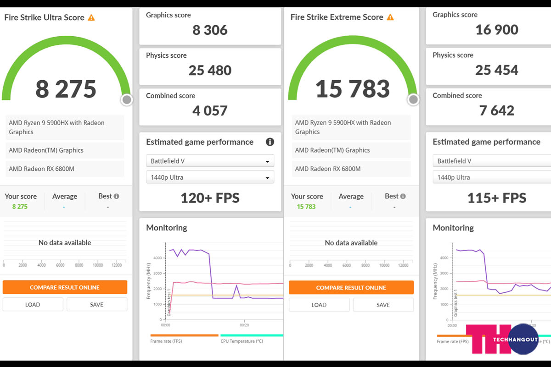Click COMPARE RESULT ONLINE for Fire Strike Extreme

(x=351, y=287)
